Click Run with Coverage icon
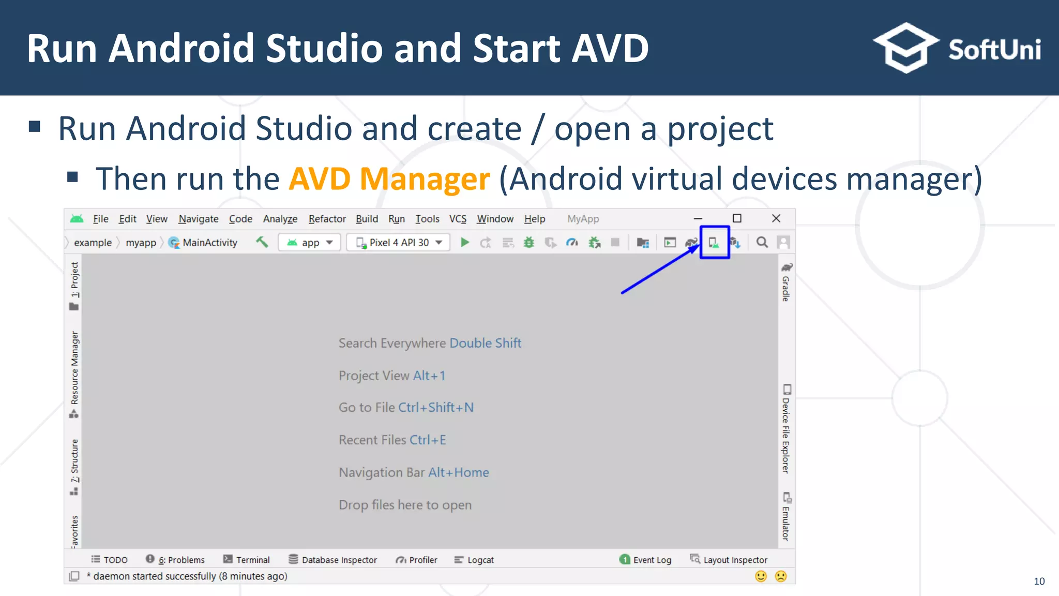The height and width of the screenshot is (596, 1059). [x=551, y=243]
